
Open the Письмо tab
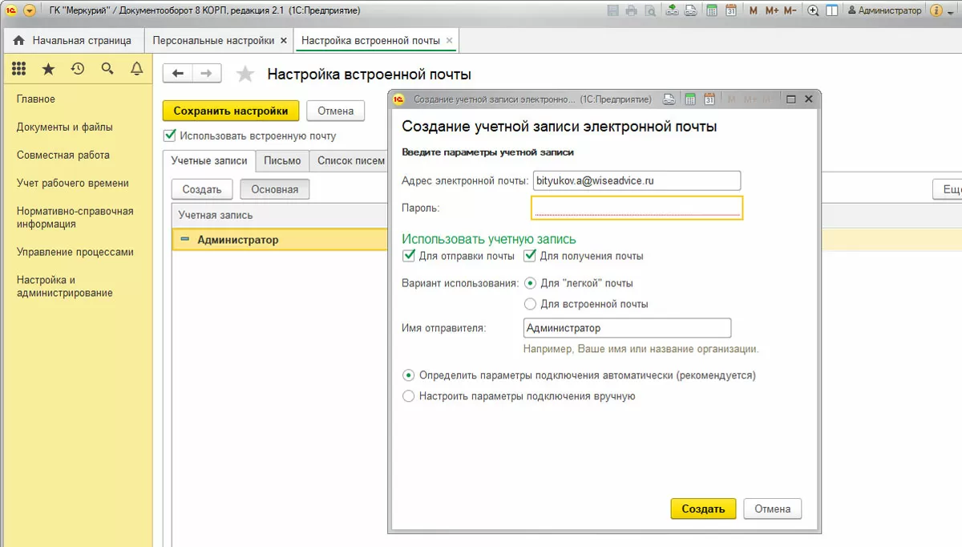tap(282, 160)
